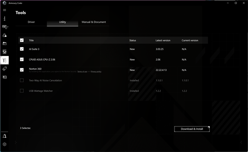Open the Game Library icon in the sidebar
This screenshot has width=248, height=152.
point(5,43)
